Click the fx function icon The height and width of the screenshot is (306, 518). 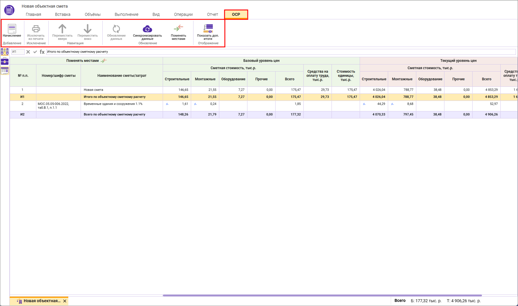pyautogui.click(x=42, y=52)
